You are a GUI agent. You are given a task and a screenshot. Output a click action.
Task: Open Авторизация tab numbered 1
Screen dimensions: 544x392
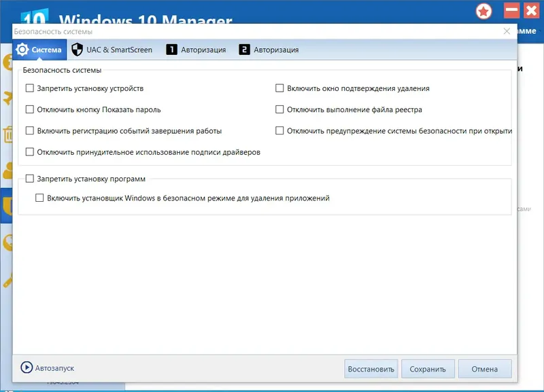196,50
